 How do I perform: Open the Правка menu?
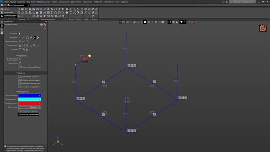coord(13,2)
